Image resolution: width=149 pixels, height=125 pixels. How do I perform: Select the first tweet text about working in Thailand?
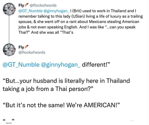tap(81, 22)
